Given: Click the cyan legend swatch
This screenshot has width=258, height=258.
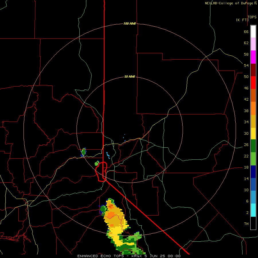Looking at the screenshot, I should 253,210.
